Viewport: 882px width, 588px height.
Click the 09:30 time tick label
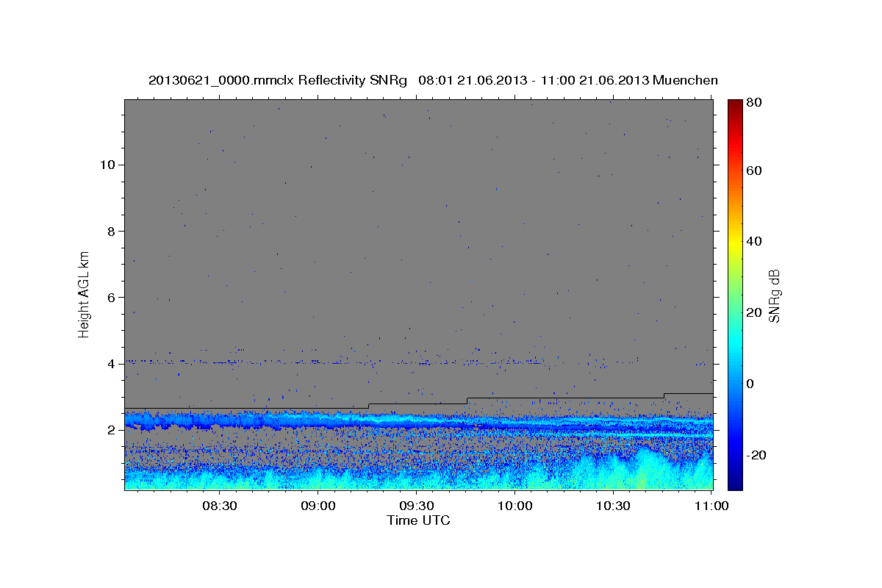coord(417,506)
